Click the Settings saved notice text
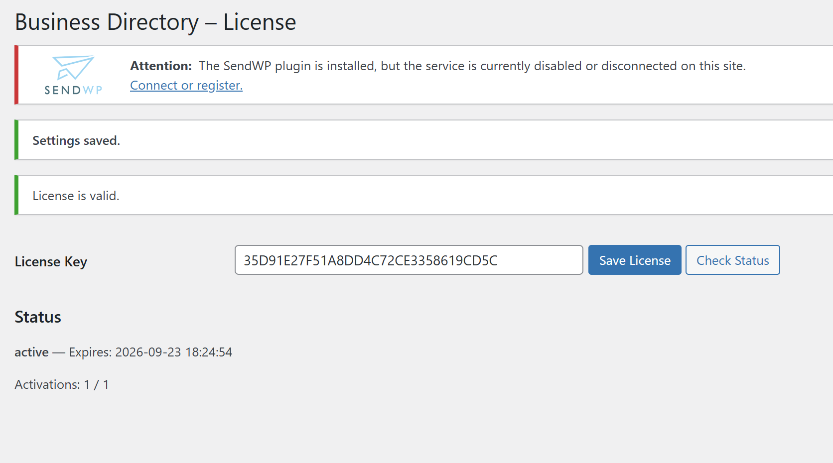Screen dimensions: 833x463 [76, 141]
